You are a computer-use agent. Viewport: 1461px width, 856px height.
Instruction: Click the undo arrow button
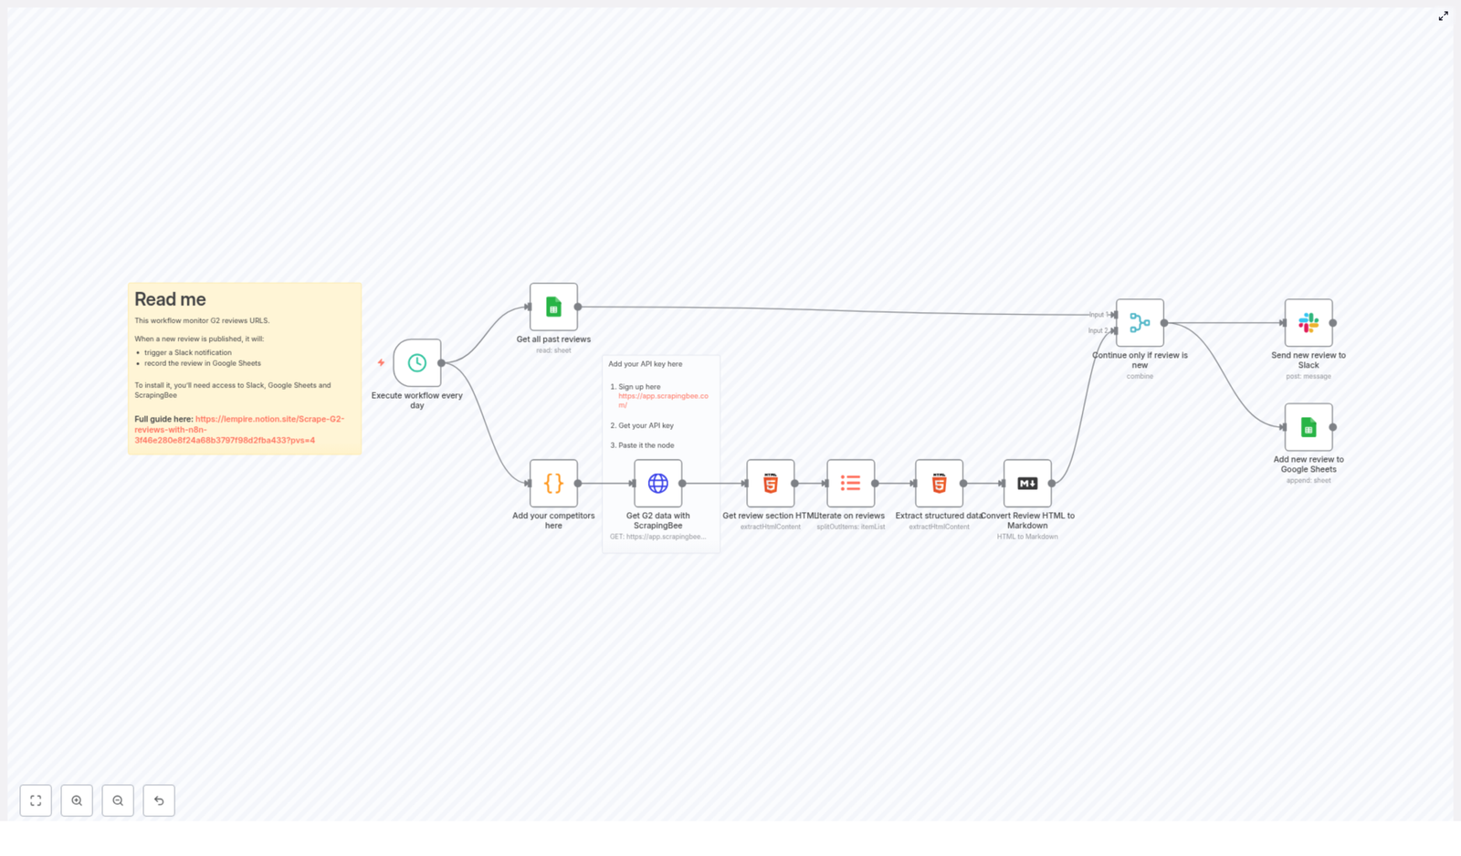pyautogui.click(x=159, y=800)
